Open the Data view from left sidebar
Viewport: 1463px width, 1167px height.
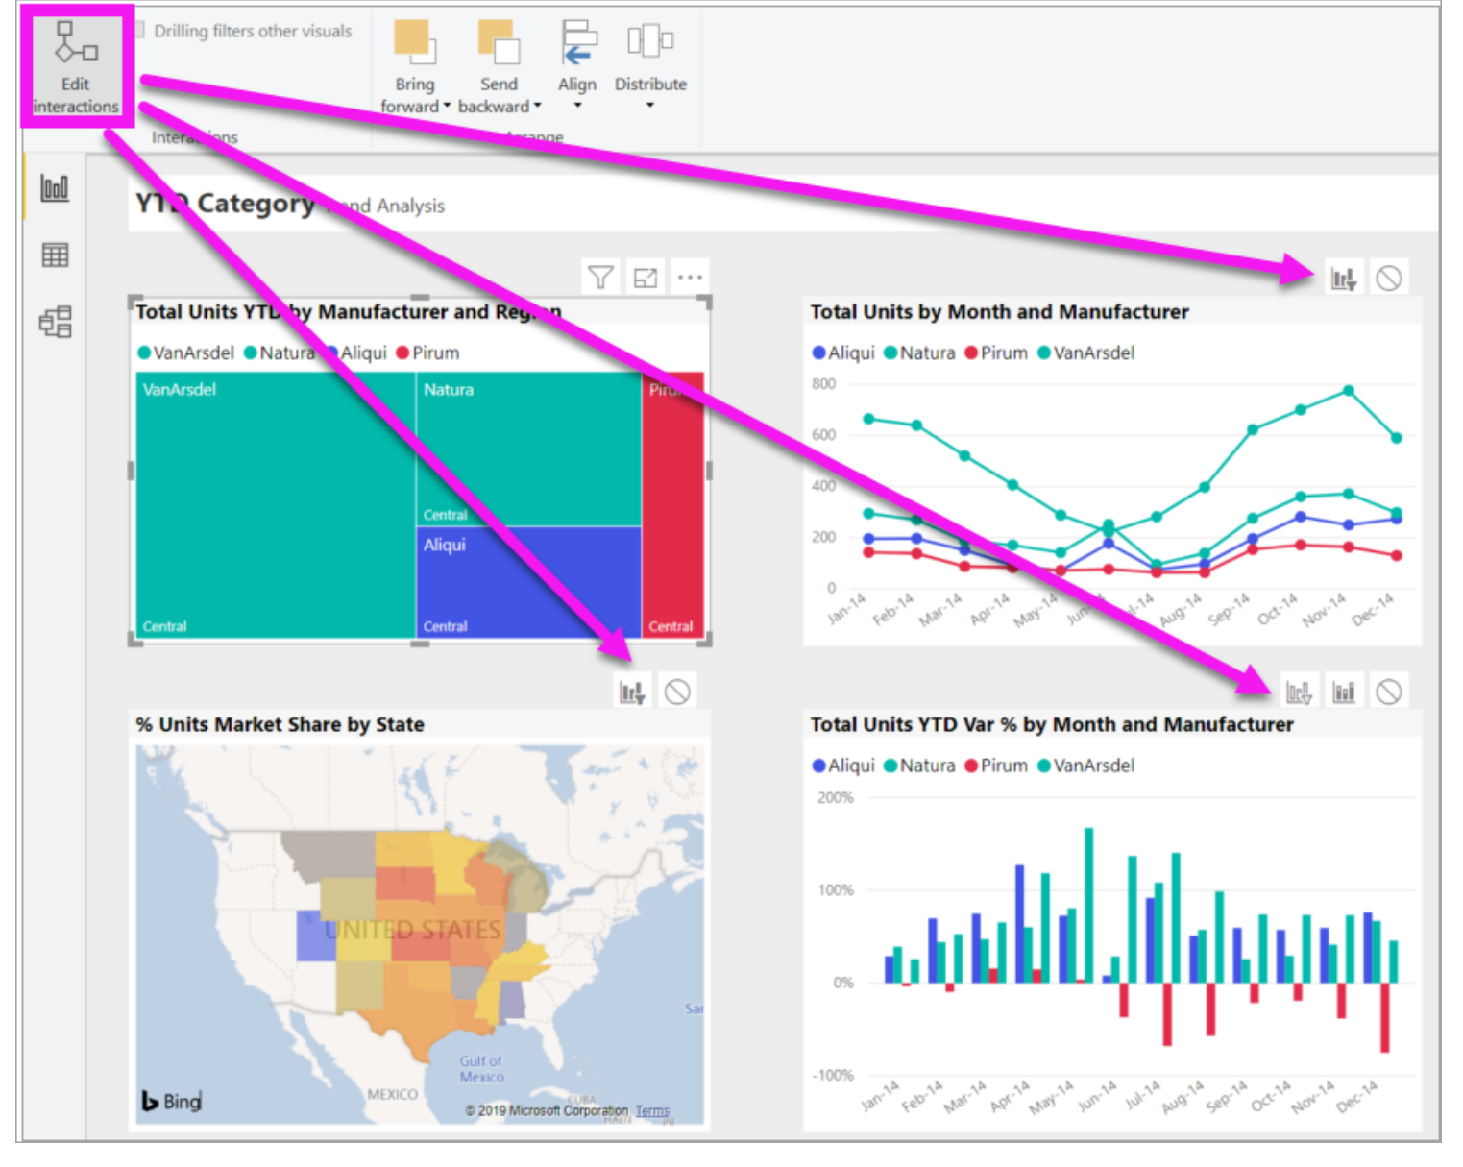54,255
